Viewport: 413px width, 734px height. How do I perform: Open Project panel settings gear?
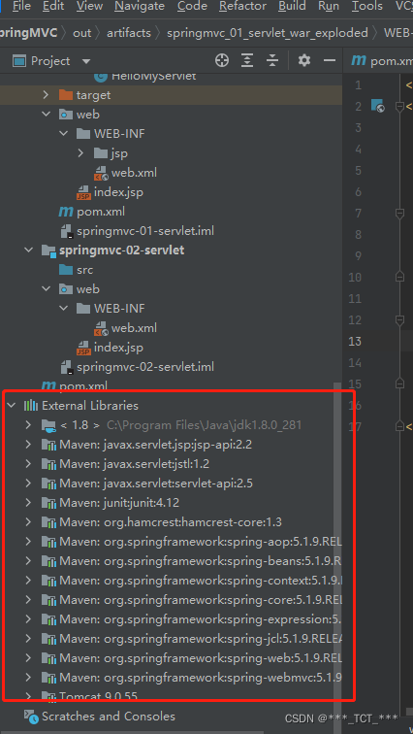tap(304, 60)
